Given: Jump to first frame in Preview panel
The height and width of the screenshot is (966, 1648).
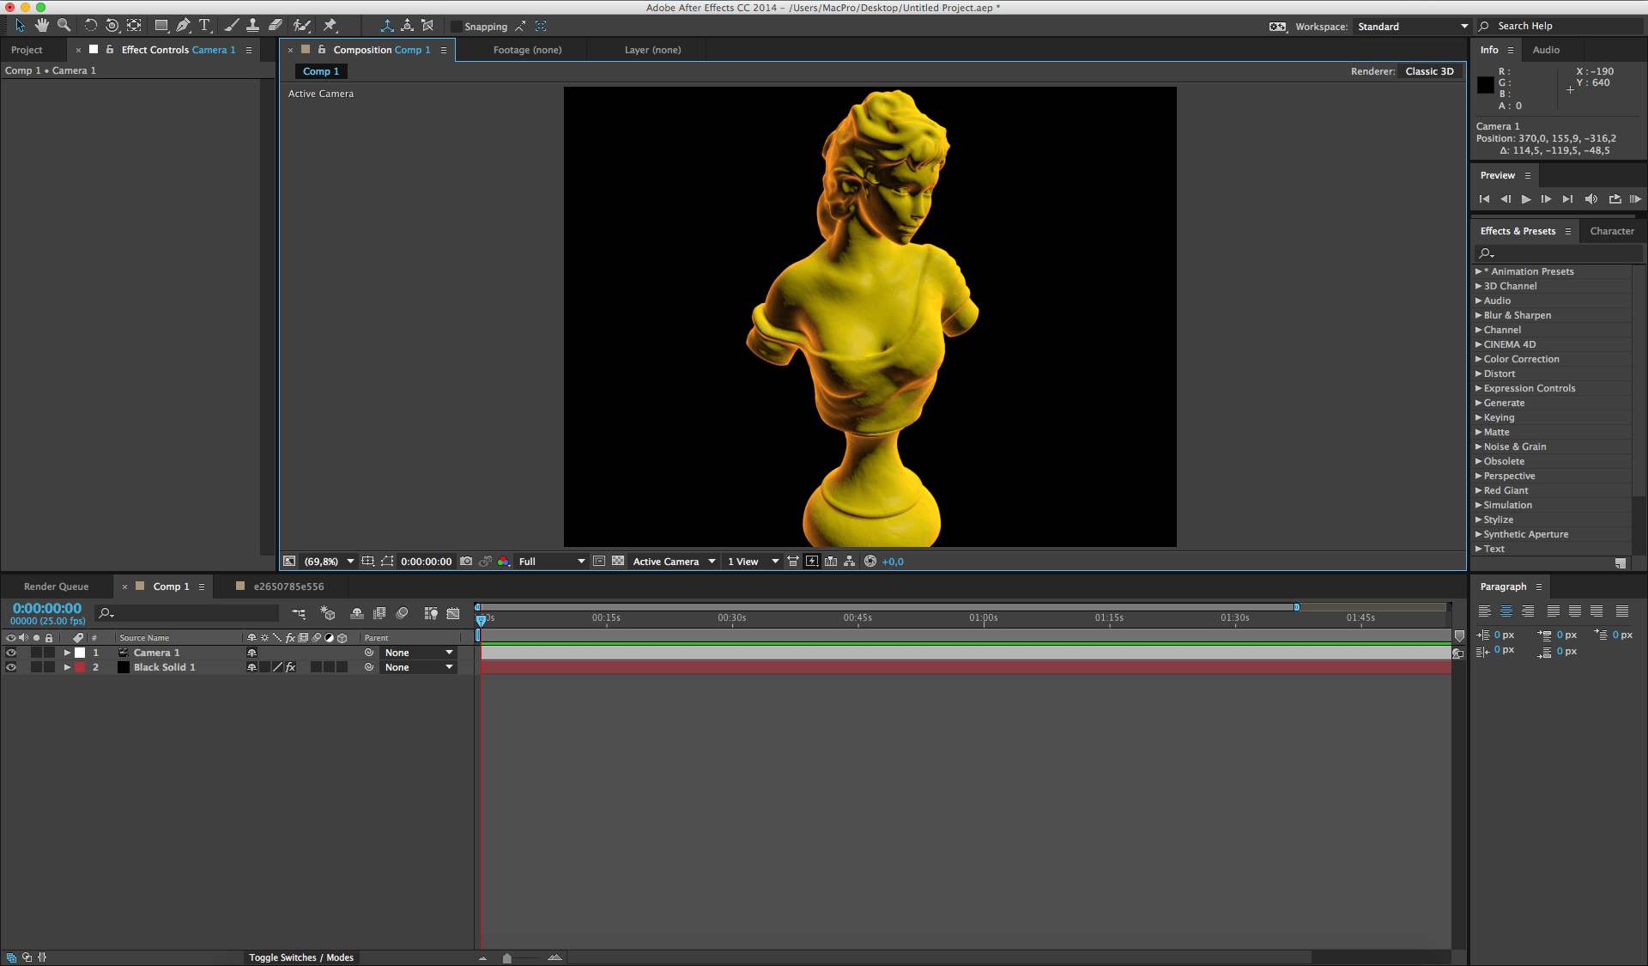Looking at the screenshot, I should [1484, 199].
